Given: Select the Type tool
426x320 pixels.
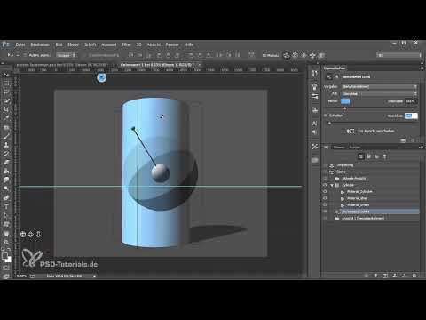Looking at the screenshot, I should 6,206.
